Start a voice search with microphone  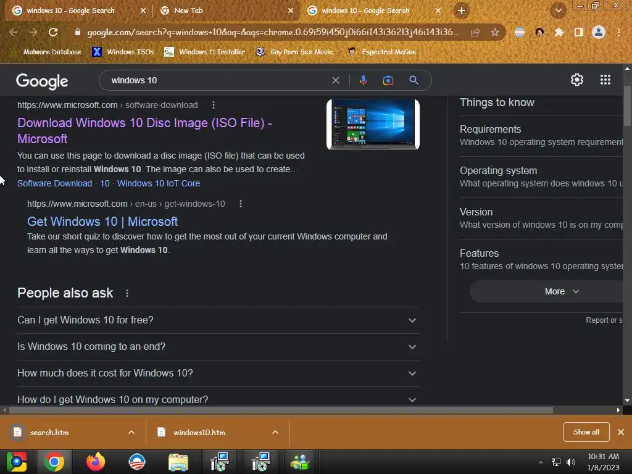click(363, 80)
